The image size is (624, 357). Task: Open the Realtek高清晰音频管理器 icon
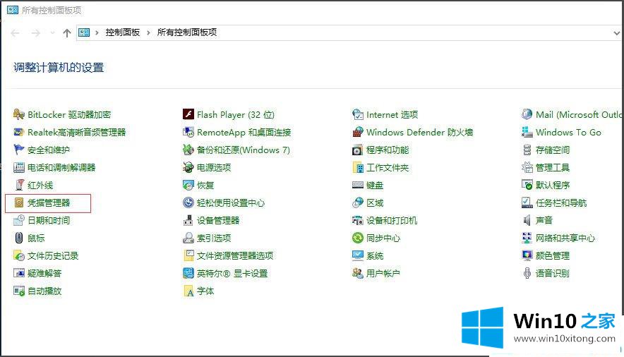pos(18,132)
